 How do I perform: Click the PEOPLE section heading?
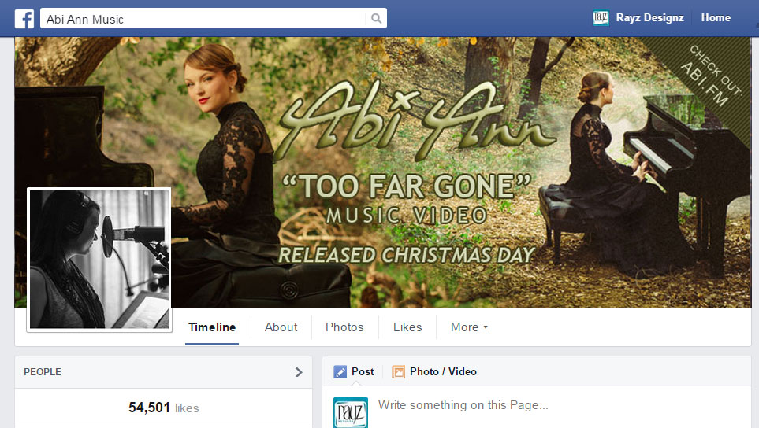(x=43, y=372)
